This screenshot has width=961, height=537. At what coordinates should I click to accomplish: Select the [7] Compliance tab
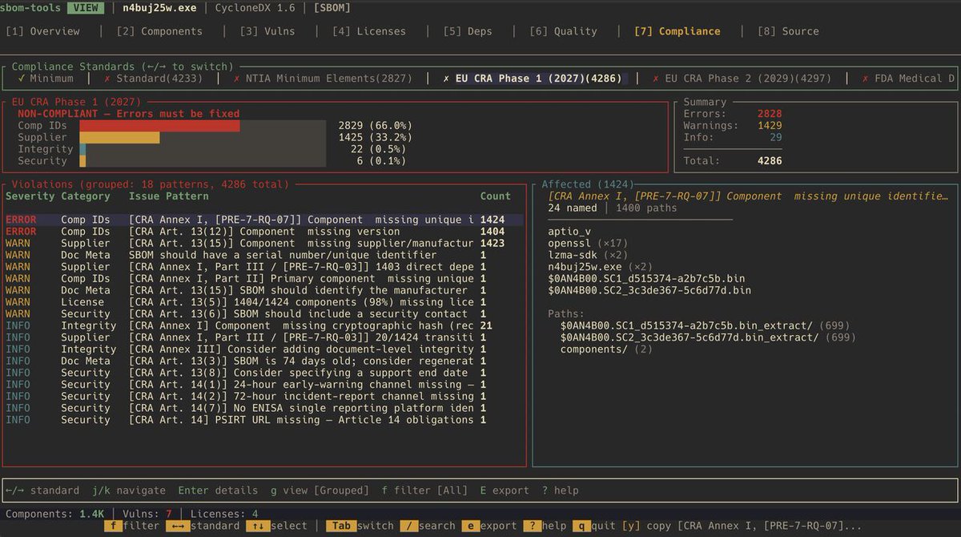point(677,31)
